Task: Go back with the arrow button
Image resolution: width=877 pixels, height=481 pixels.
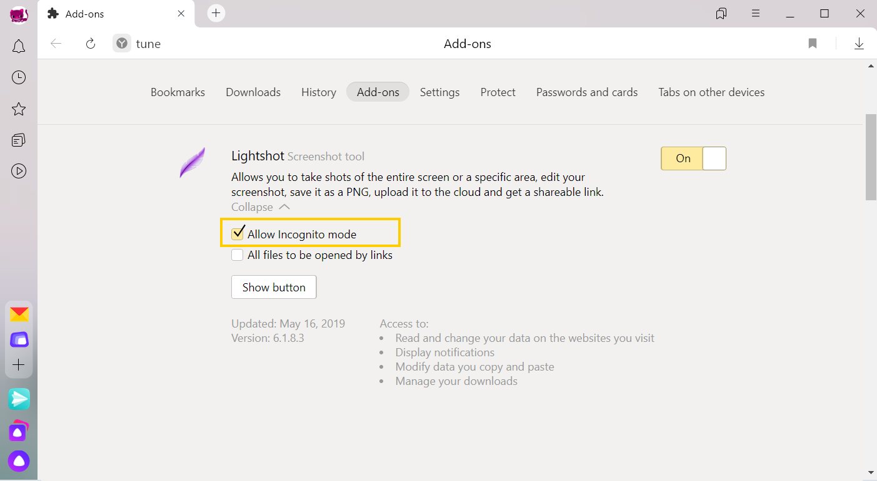Action: 56,44
